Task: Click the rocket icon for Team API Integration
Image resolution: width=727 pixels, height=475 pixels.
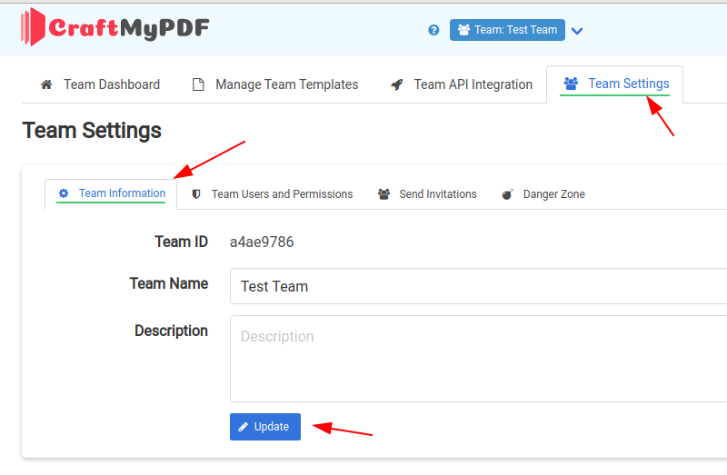Action: click(397, 84)
